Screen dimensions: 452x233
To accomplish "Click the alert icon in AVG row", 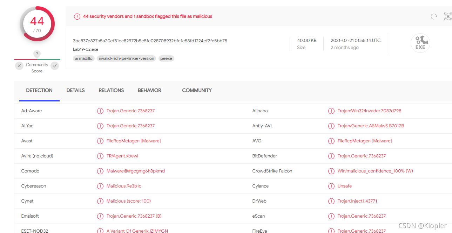I will [x=331, y=141].
